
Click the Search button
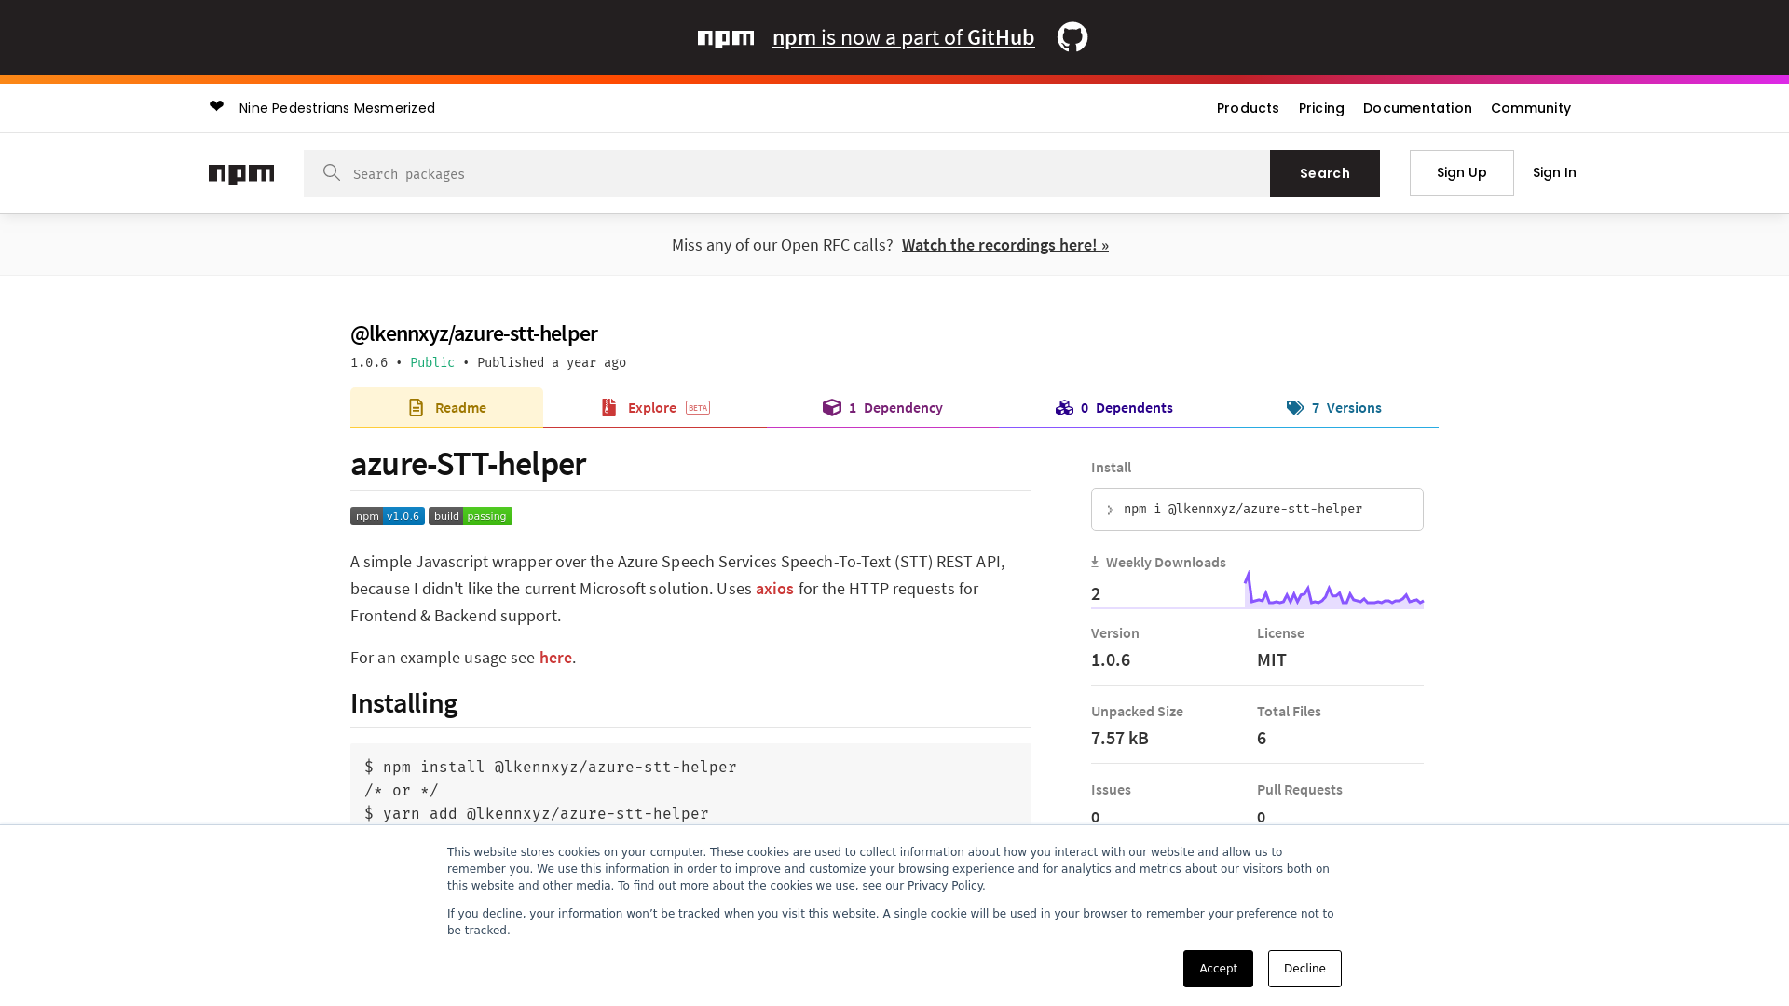pyautogui.click(x=1324, y=173)
